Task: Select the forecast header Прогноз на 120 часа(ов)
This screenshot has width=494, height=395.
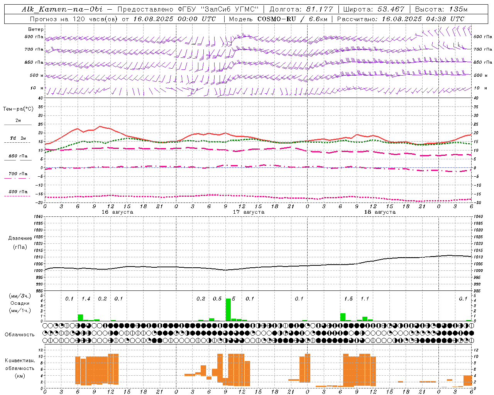Action: pos(74,19)
